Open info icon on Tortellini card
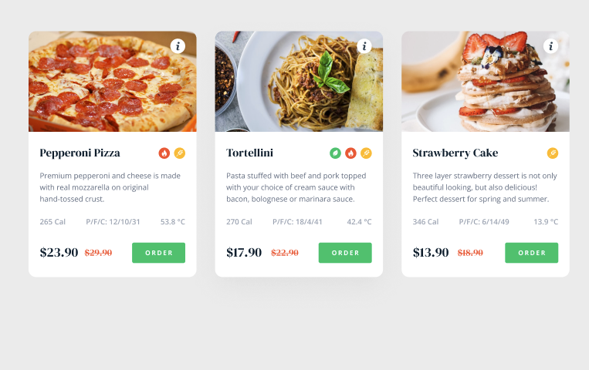The image size is (589, 370). click(364, 45)
